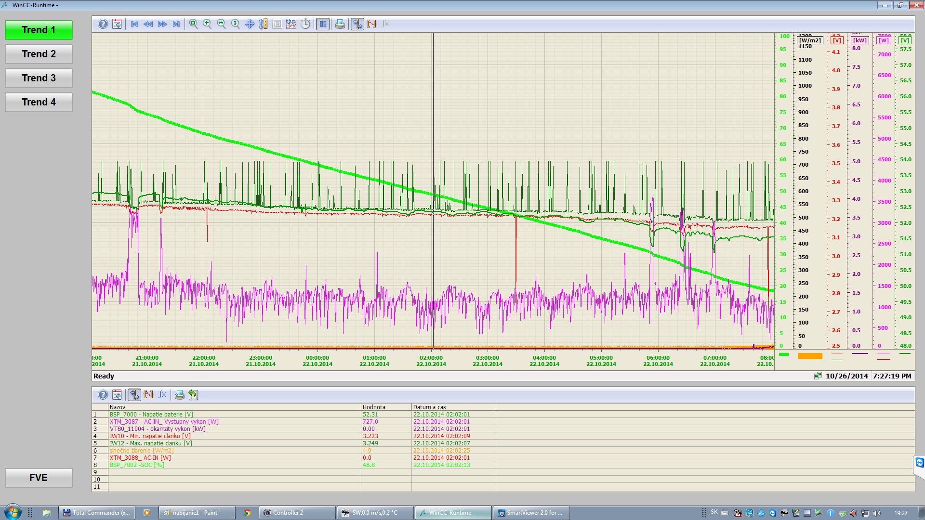Click the orange W/m2 axis color swatch

[x=809, y=356]
